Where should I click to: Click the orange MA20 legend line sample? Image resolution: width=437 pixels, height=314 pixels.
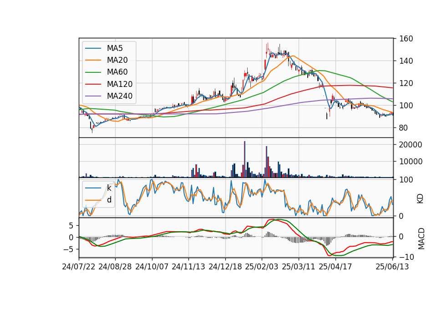click(93, 60)
